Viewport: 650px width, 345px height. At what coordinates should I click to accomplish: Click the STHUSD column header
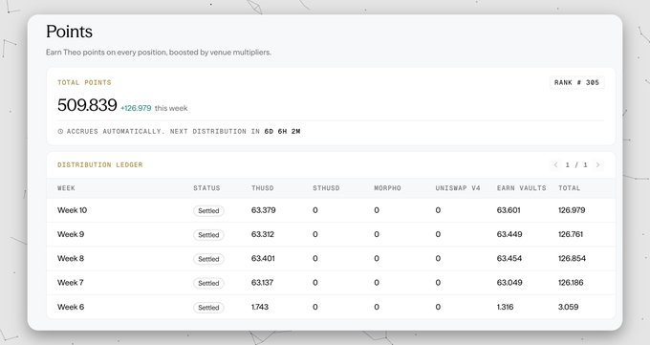point(326,188)
